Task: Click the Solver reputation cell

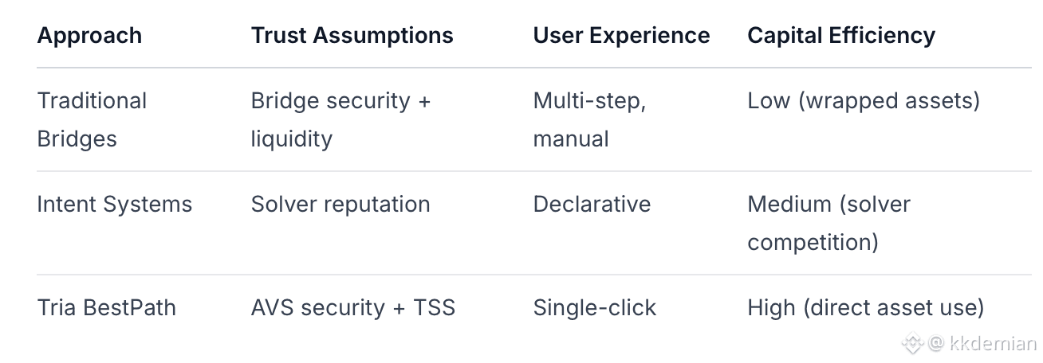Action: click(340, 205)
